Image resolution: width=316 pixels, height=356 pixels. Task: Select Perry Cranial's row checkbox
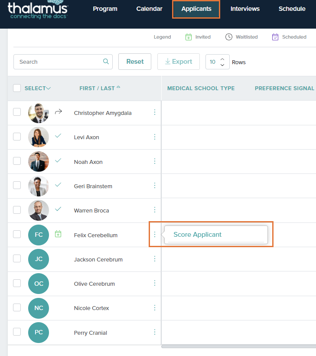[x=16, y=332]
